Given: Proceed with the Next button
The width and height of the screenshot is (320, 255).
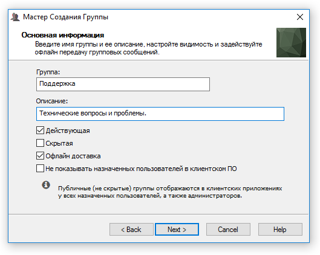Looking at the screenshot, I should [177, 229].
